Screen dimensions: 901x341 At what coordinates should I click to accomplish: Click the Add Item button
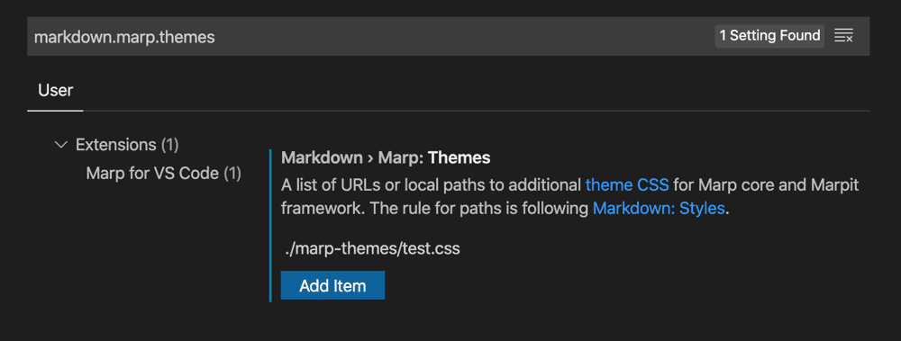pyautogui.click(x=332, y=285)
